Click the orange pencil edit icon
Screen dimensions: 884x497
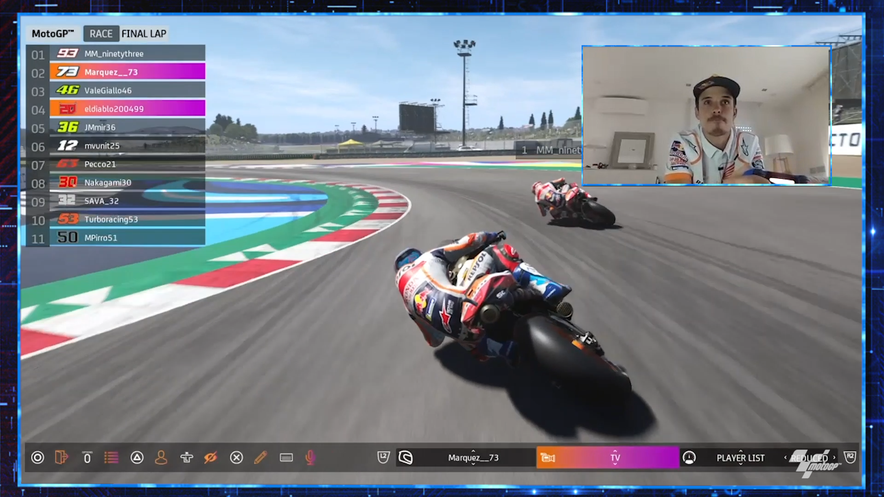click(x=261, y=457)
